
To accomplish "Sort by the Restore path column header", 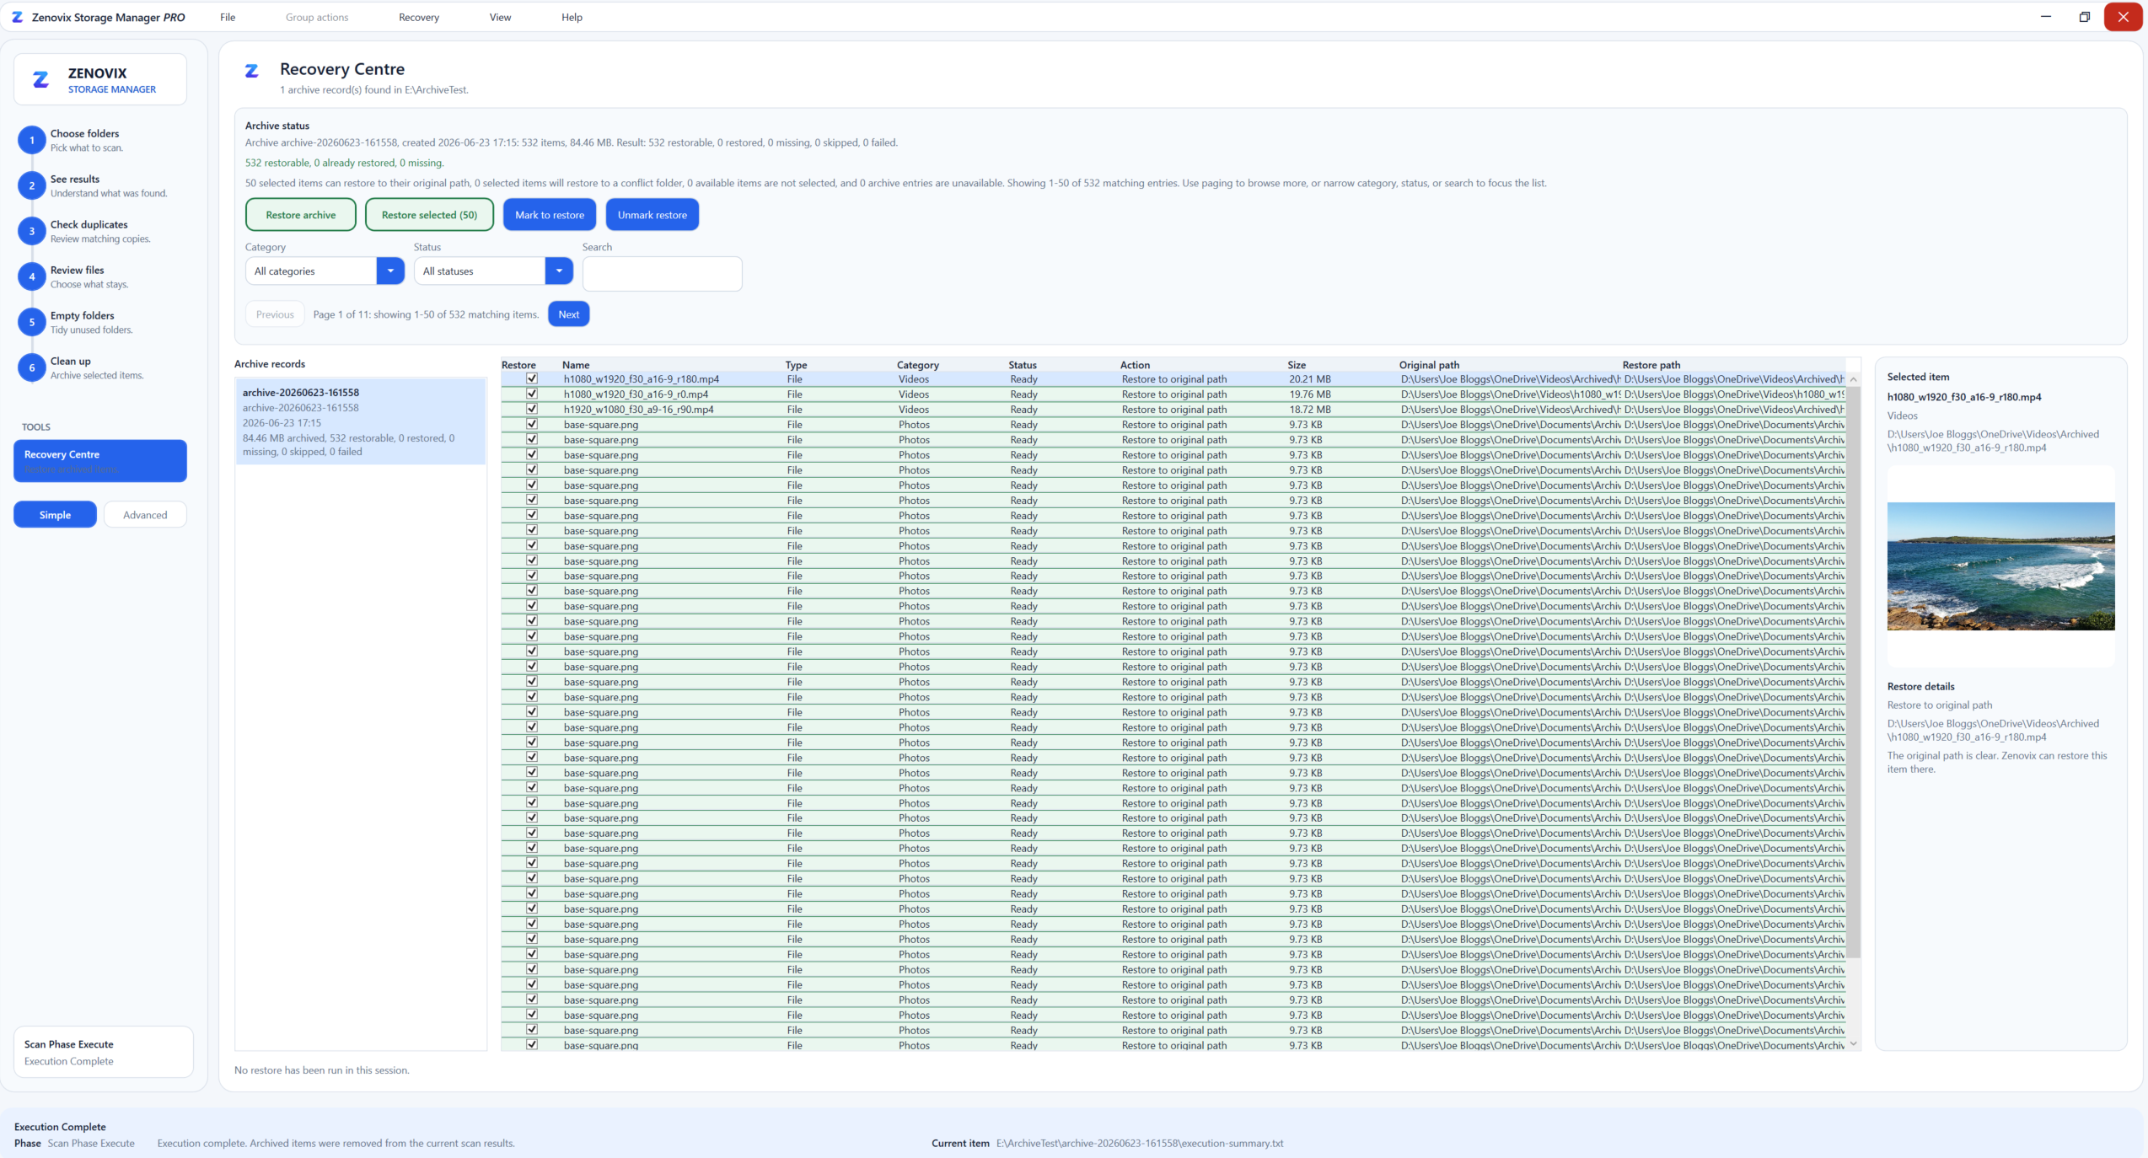I will (x=1651, y=364).
